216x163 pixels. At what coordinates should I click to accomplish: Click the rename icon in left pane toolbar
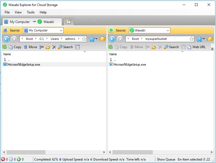pyautogui.click(x=42, y=47)
